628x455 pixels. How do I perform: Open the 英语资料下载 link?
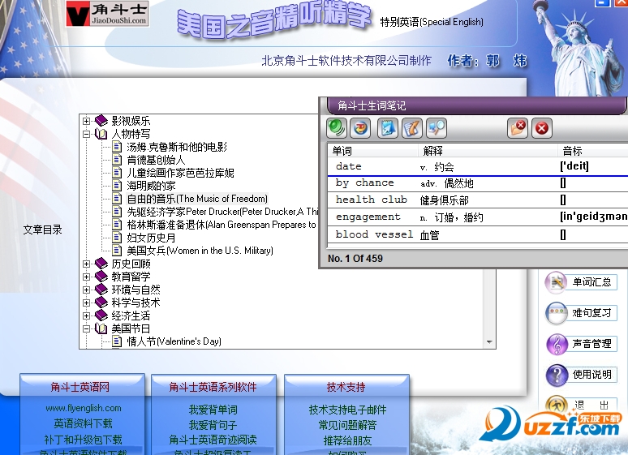[x=84, y=423]
